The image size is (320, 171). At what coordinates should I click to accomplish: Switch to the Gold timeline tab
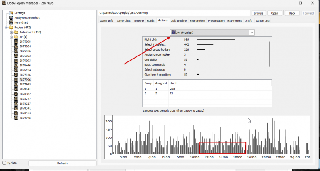179,20
